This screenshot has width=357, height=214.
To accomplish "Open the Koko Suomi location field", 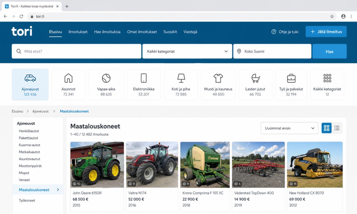I will click(x=272, y=51).
